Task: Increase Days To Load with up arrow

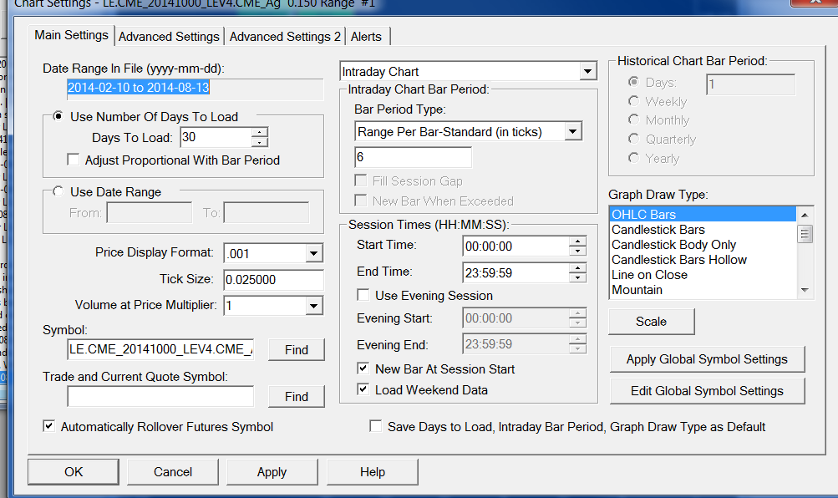Action: tap(260, 132)
